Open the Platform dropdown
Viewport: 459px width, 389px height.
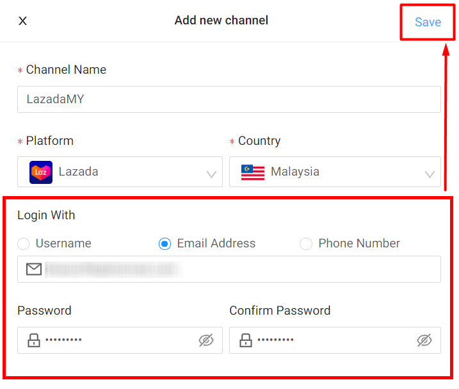[x=120, y=172]
